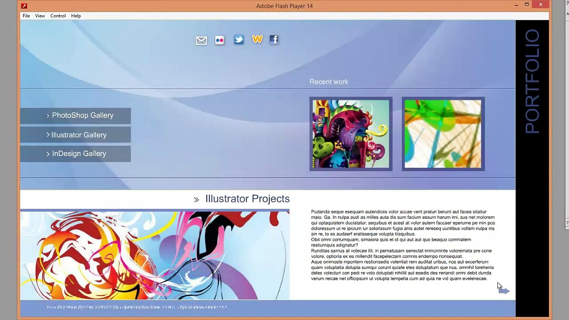Select the Illustrator Gallery button
The image size is (569, 320).
coord(76,135)
